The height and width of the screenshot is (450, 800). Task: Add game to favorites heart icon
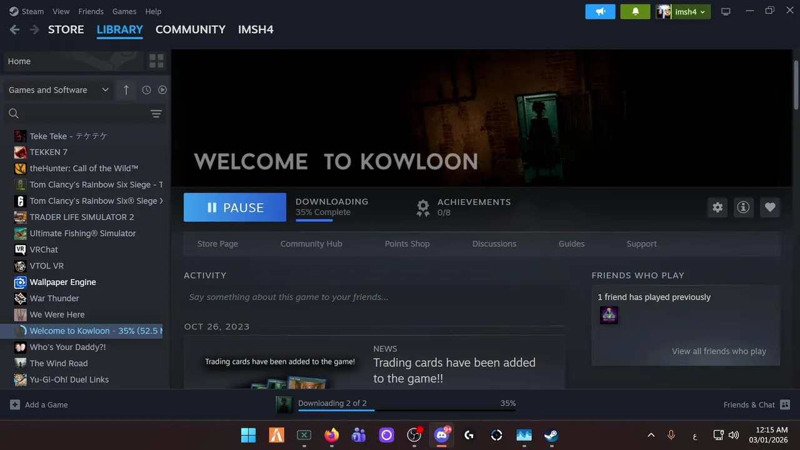point(770,207)
